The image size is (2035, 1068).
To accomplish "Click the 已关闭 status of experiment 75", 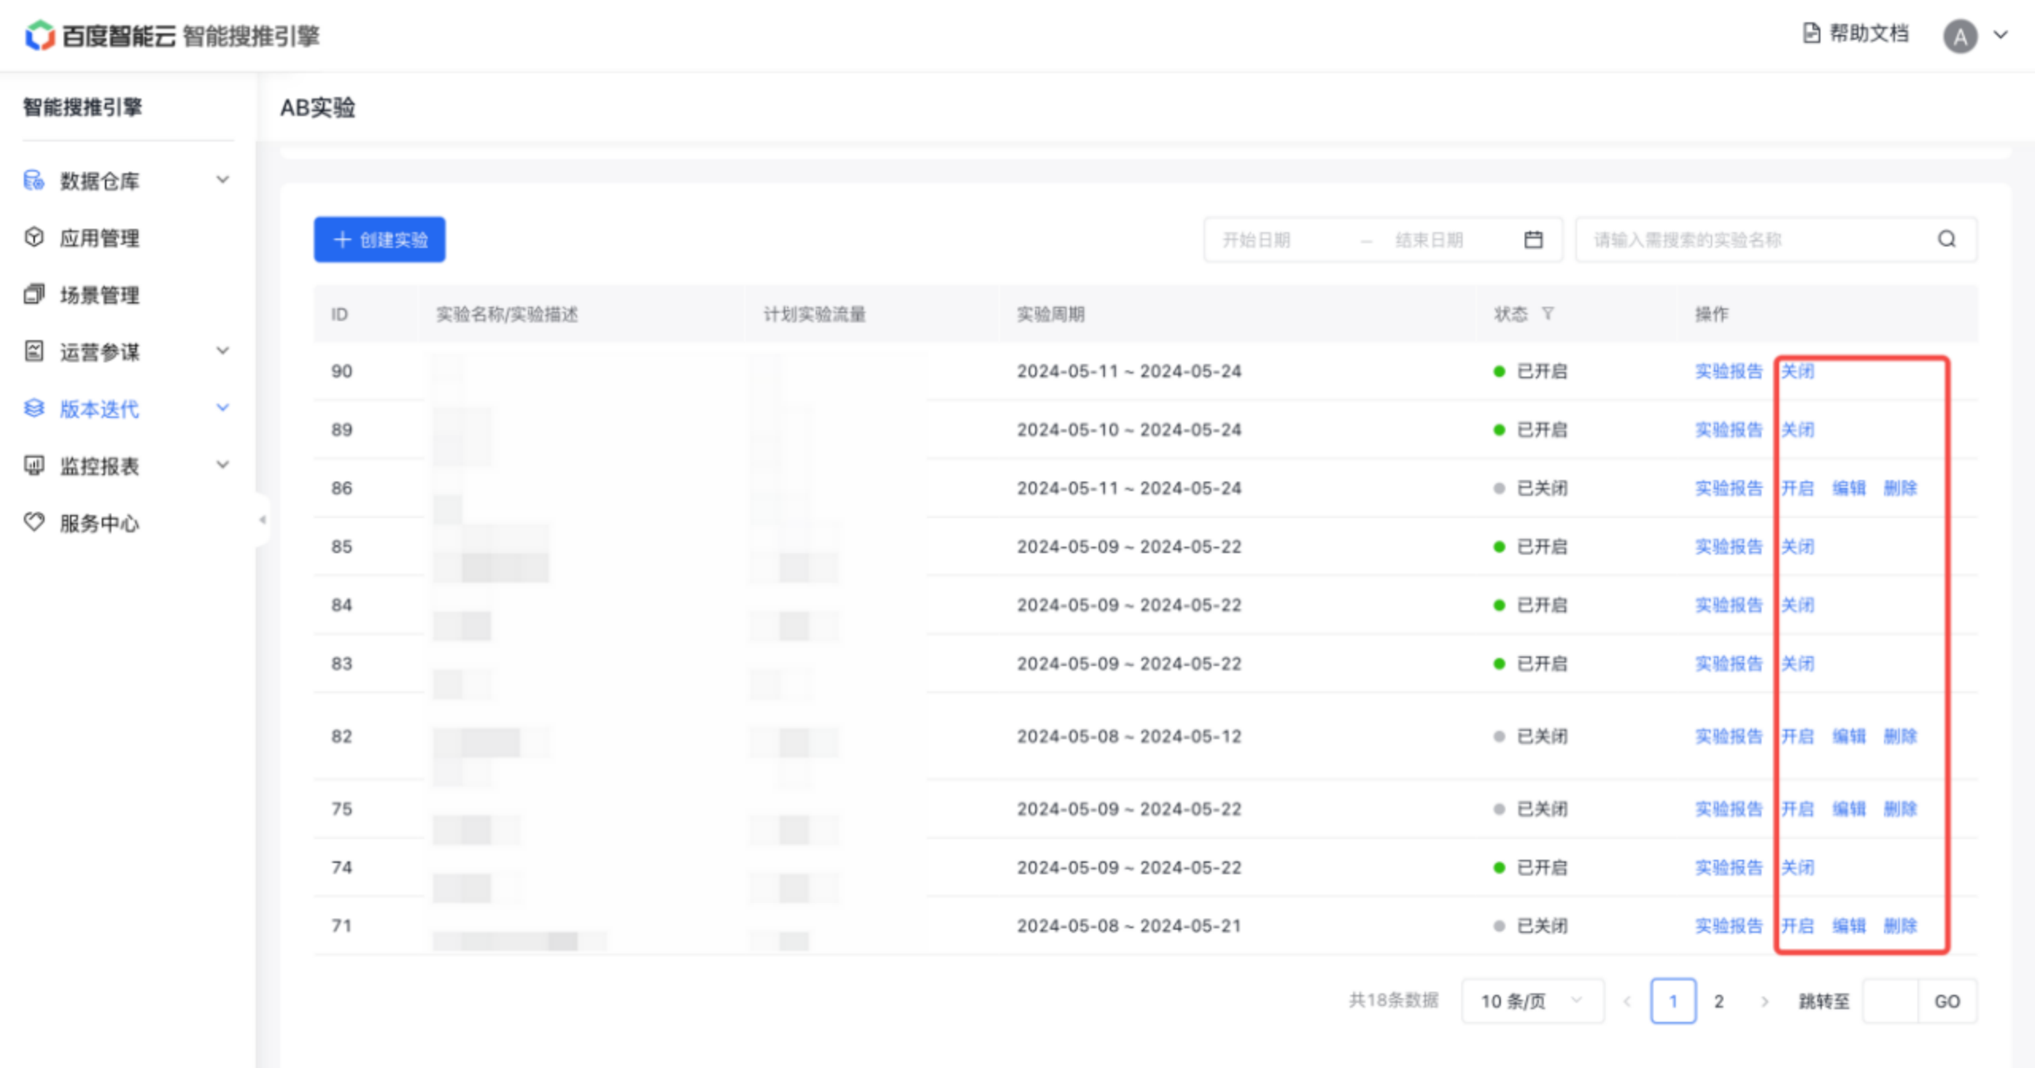I will tap(1531, 809).
